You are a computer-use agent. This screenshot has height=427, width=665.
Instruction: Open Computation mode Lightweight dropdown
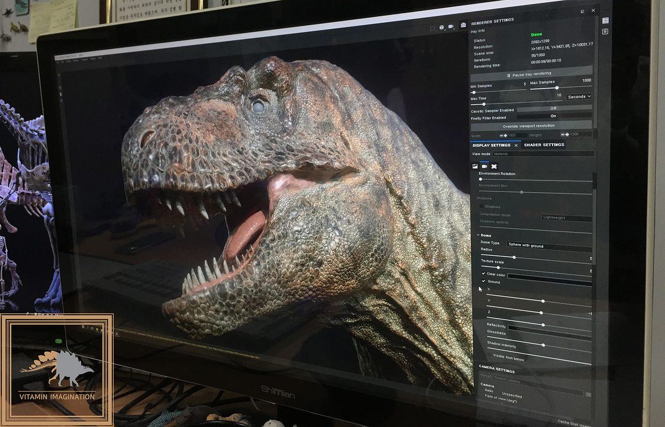click(566, 218)
